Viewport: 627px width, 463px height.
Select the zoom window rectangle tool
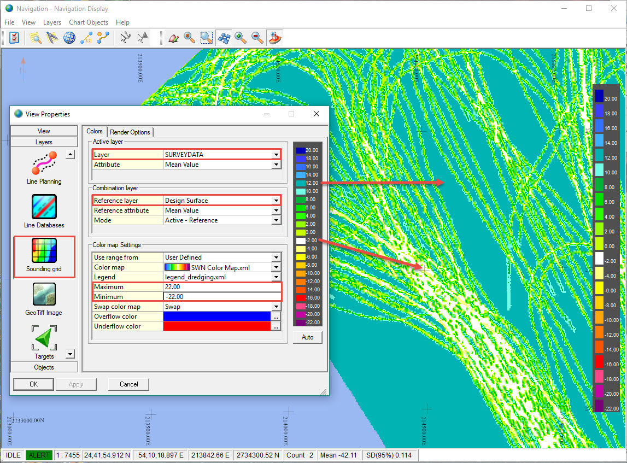pos(207,38)
